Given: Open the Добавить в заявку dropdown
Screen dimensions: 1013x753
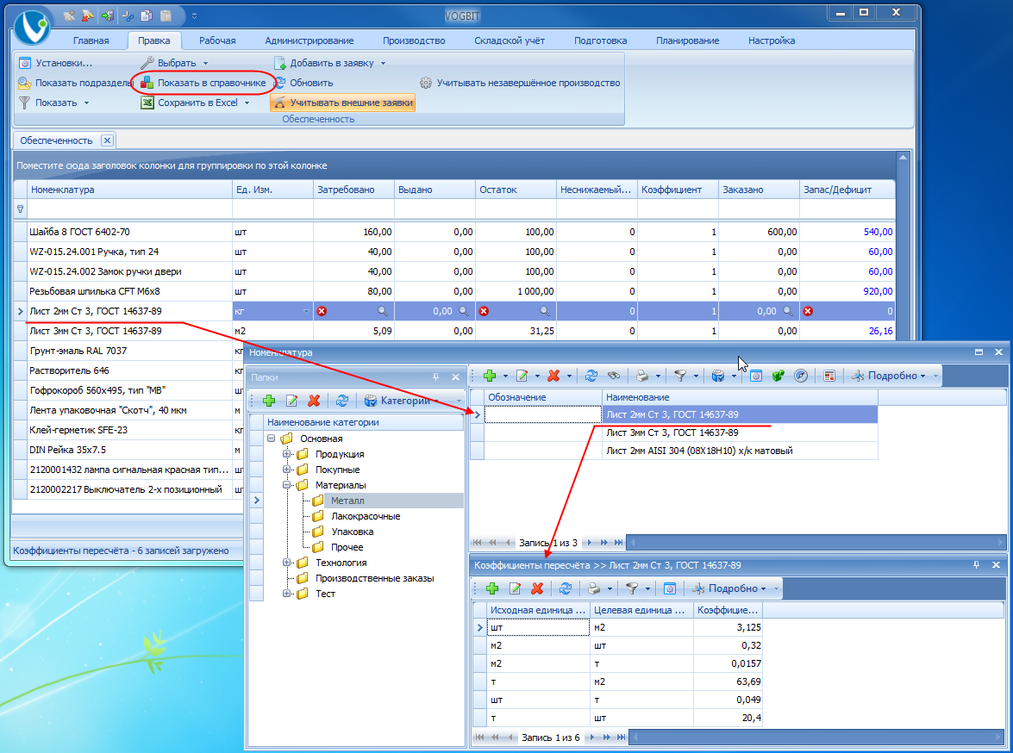Looking at the screenshot, I should click(329, 63).
